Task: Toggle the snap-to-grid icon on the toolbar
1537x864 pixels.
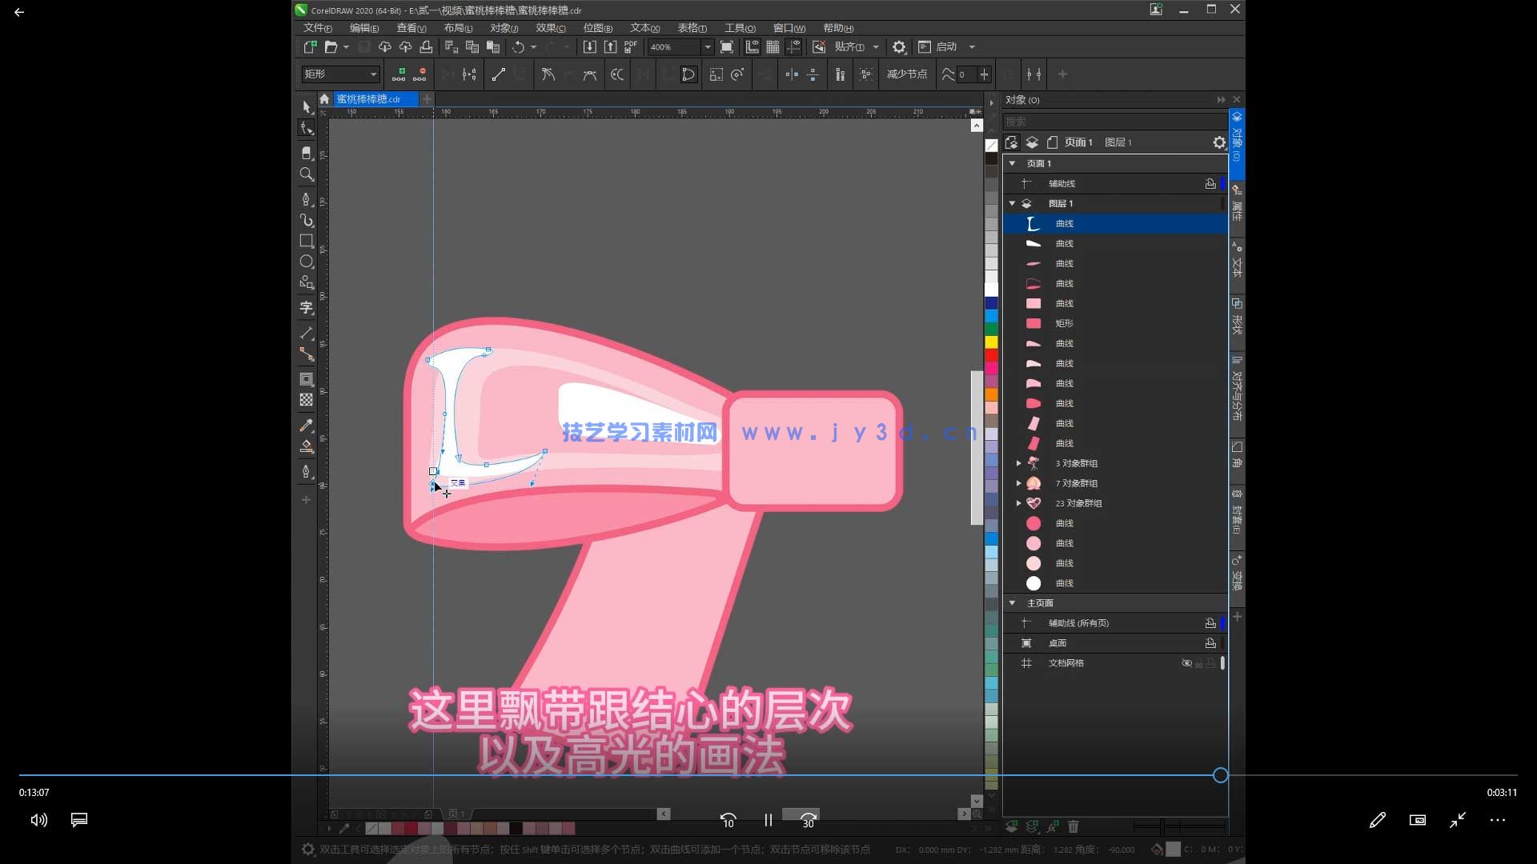Action: (x=772, y=46)
